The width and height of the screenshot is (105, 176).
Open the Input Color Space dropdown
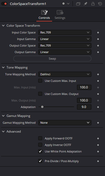65,32
